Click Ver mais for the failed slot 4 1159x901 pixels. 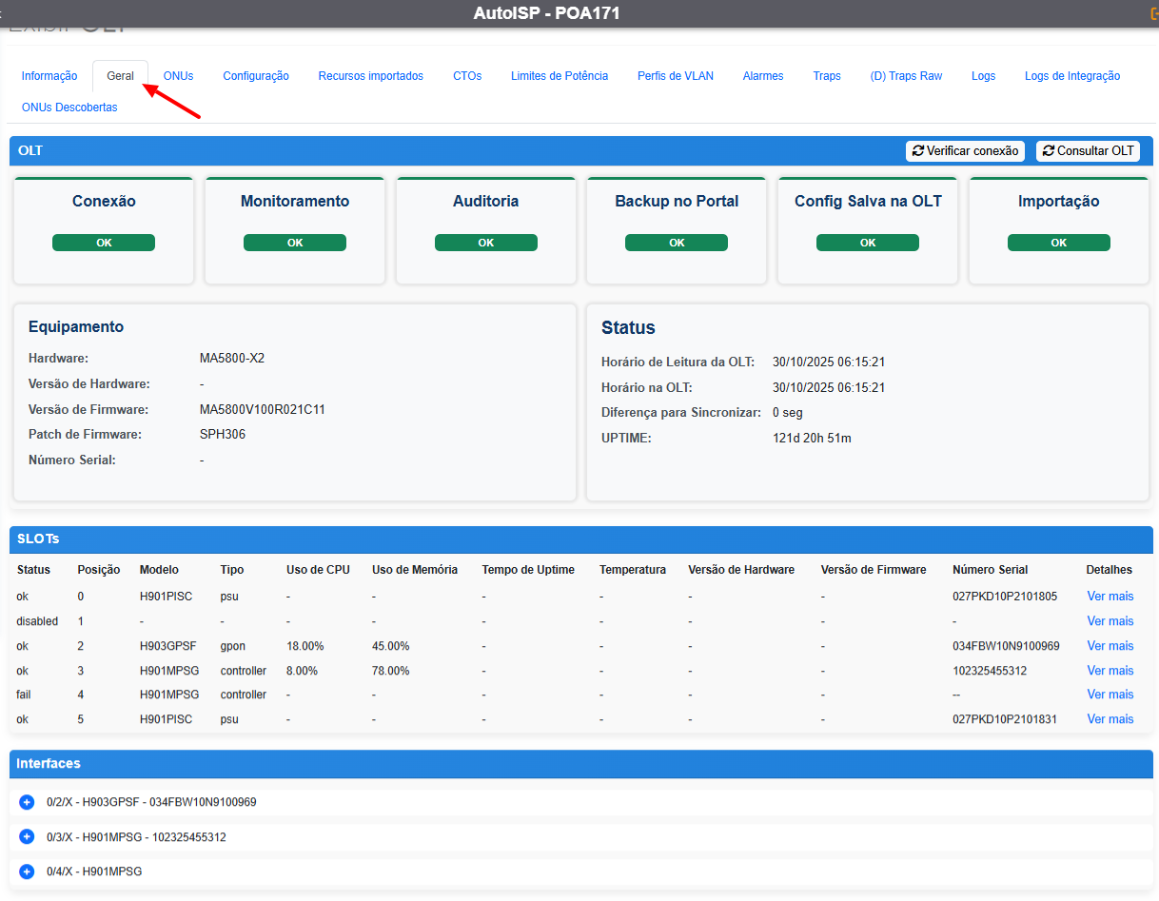1110,695
